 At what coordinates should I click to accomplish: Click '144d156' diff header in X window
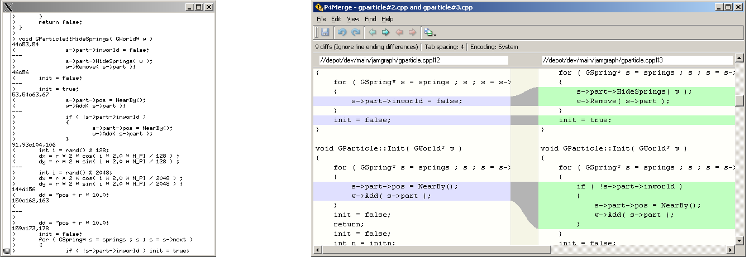click(x=23, y=190)
